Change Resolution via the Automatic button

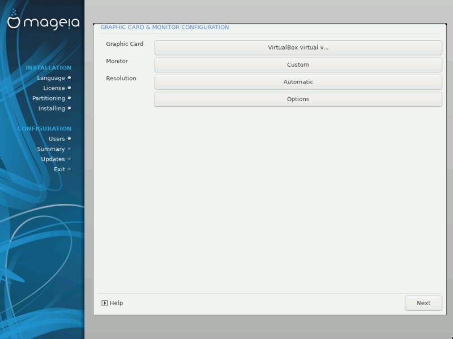(x=298, y=82)
